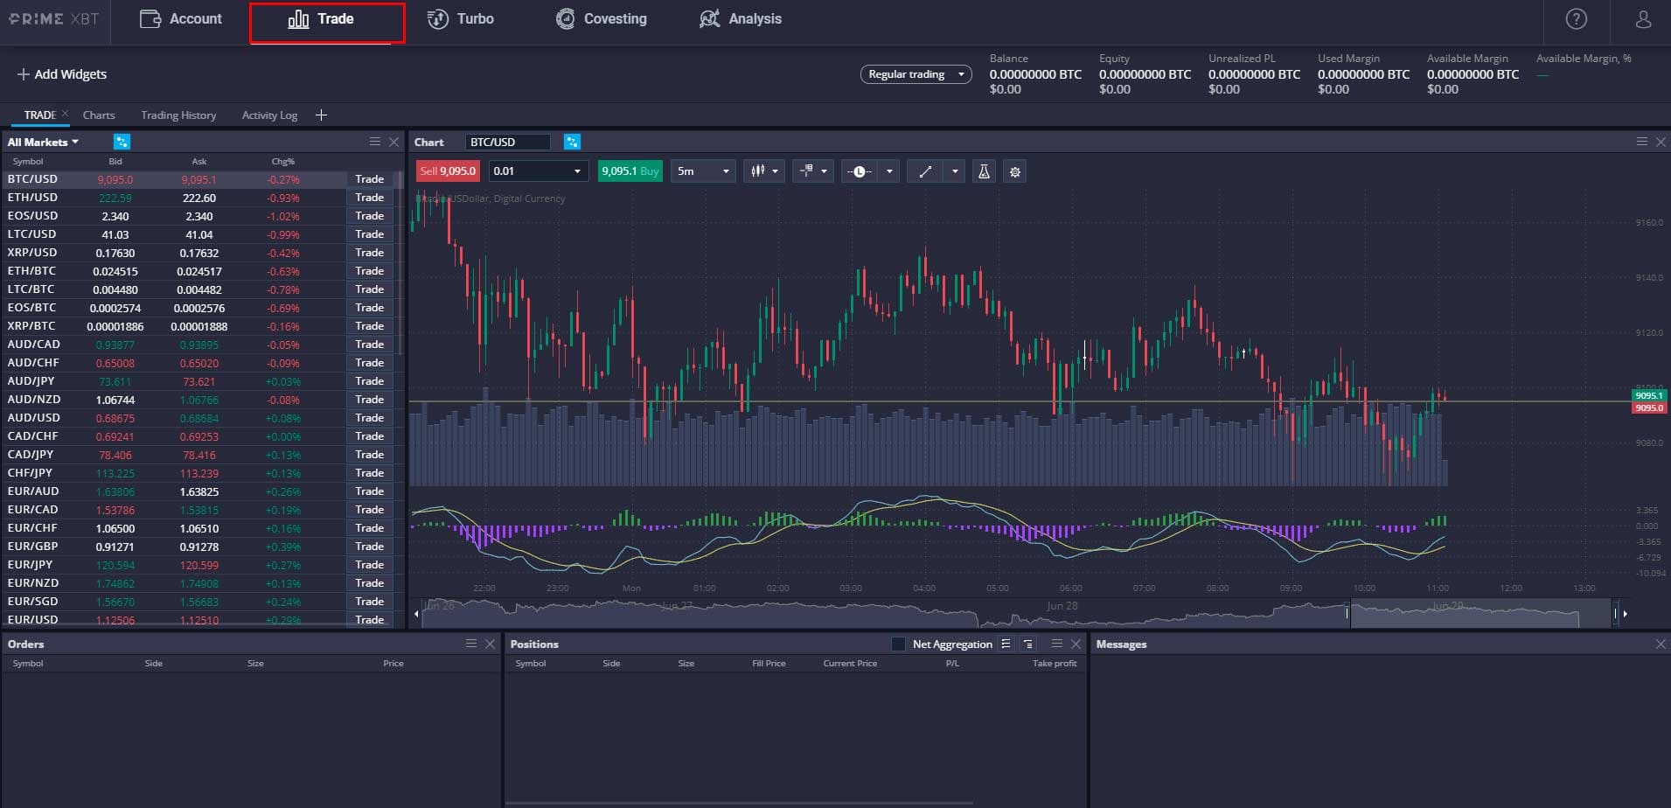This screenshot has width=1671, height=808.
Task: Click the green 9095.1 price label on chart axis
Action: [x=1649, y=395]
